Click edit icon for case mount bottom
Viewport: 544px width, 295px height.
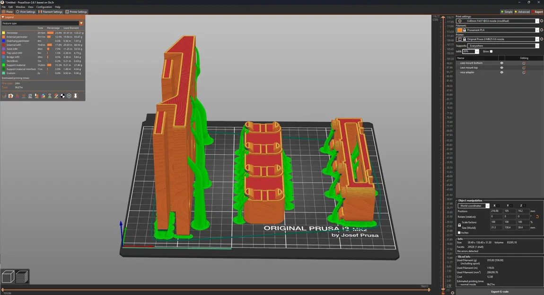(x=524, y=63)
